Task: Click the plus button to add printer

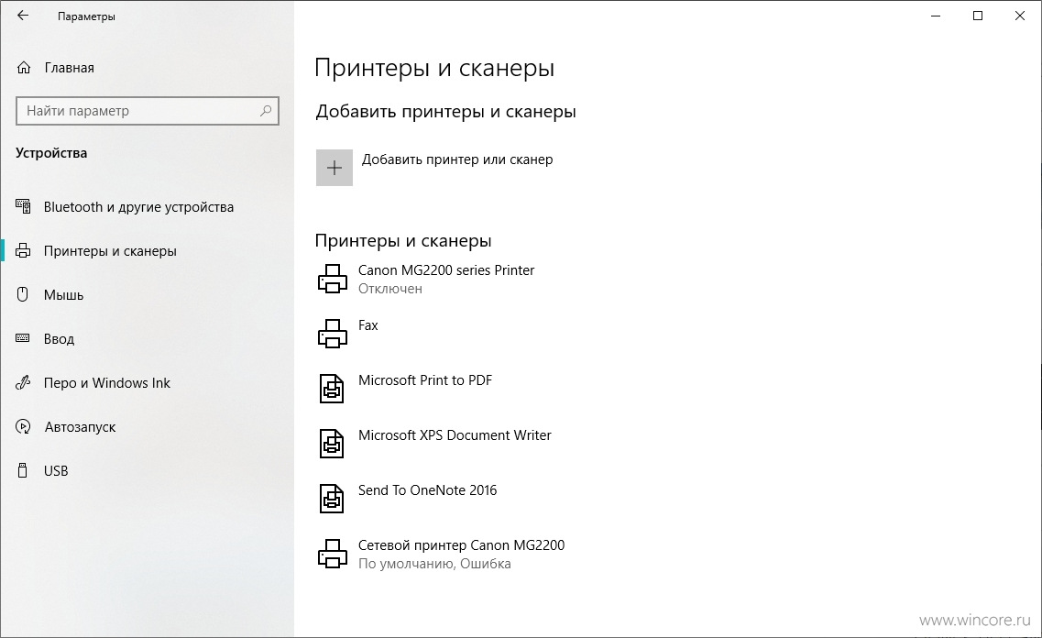Action: coord(335,168)
